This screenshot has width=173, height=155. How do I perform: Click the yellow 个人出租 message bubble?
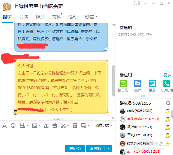pyautogui.click(x=61, y=87)
